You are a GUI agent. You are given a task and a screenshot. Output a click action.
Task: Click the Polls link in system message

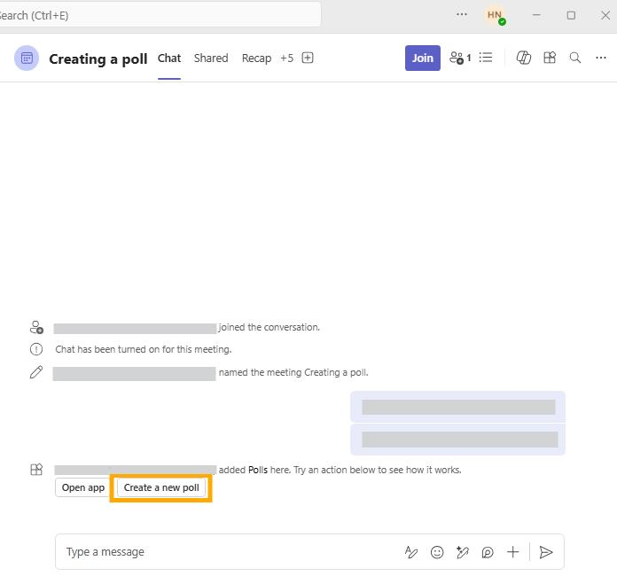258,470
